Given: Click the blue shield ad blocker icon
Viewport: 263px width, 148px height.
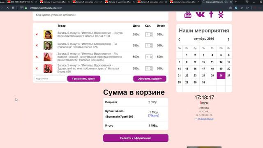Looking at the screenshot, I should click(x=236, y=8).
